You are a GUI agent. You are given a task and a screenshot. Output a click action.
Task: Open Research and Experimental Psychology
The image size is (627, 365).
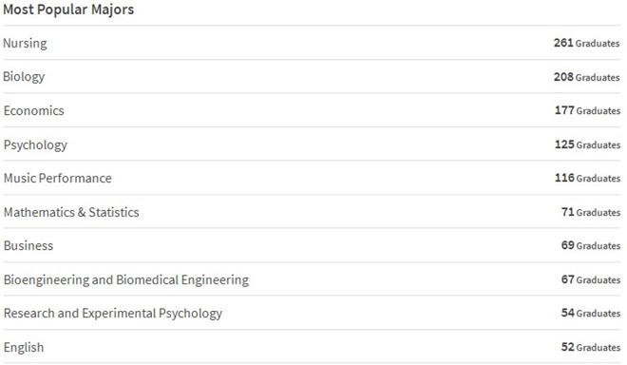[113, 314]
